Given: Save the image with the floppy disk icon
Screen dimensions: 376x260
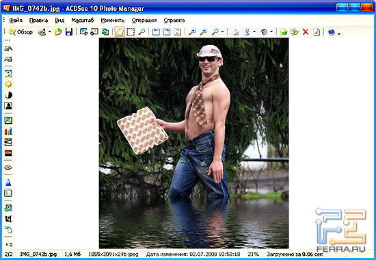Looking at the screenshot, I should coord(69,32).
